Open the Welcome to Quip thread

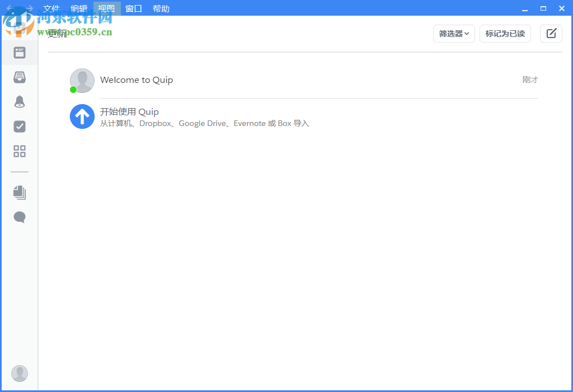[x=137, y=80]
